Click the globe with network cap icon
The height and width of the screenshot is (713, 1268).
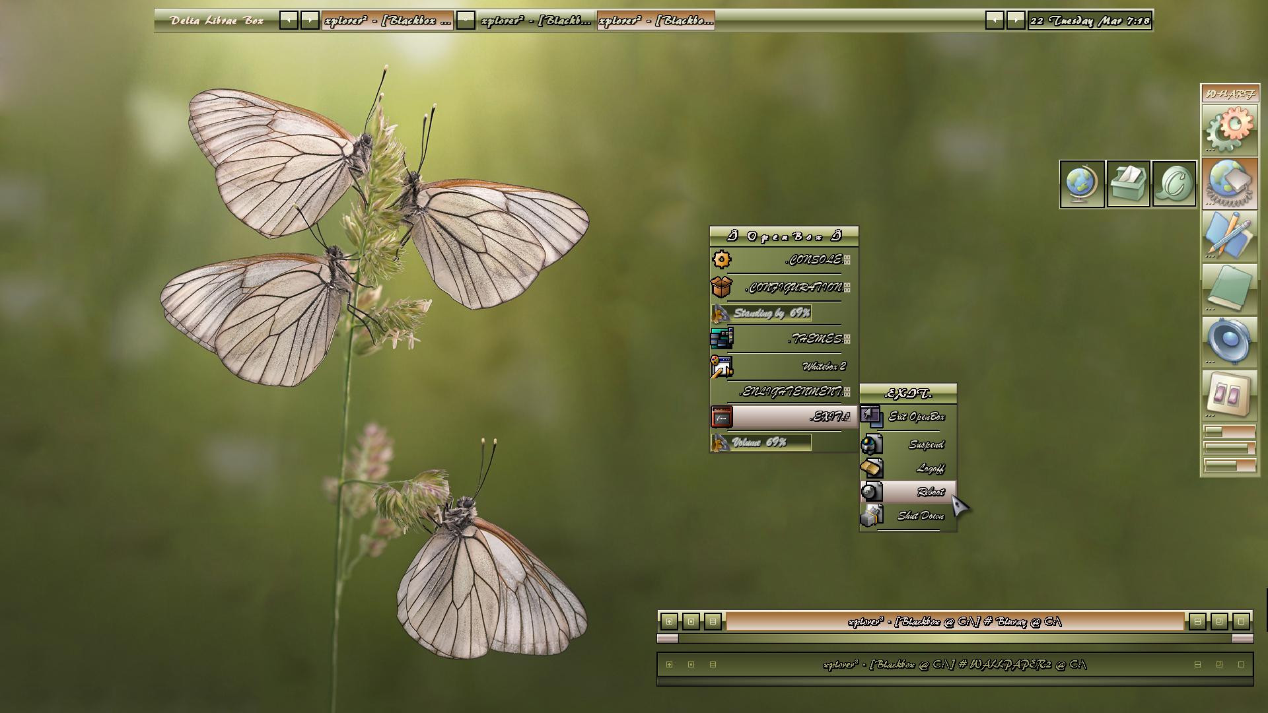click(x=1229, y=183)
